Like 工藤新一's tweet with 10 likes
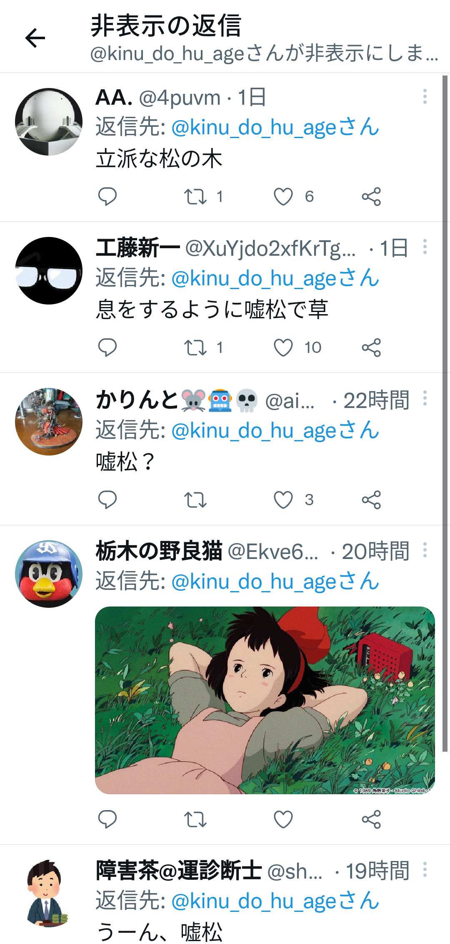The height and width of the screenshot is (944, 450). point(283,347)
